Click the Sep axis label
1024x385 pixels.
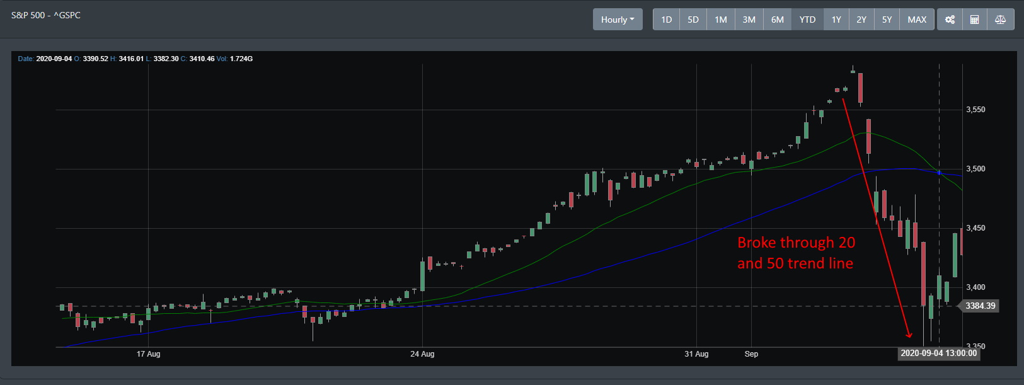(751, 354)
